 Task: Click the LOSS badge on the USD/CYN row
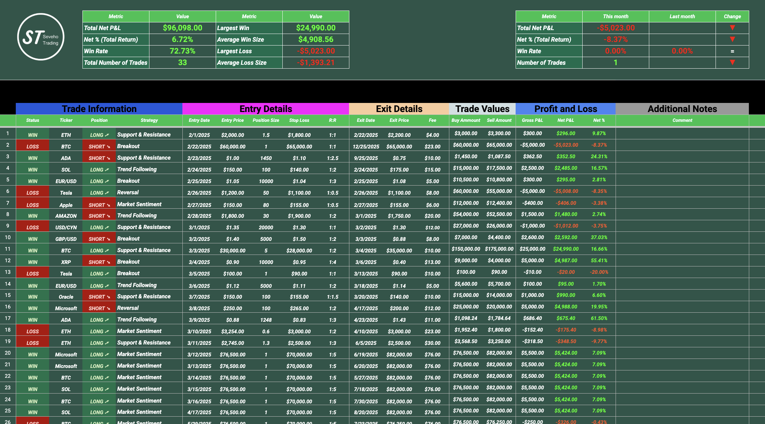[x=32, y=227]
